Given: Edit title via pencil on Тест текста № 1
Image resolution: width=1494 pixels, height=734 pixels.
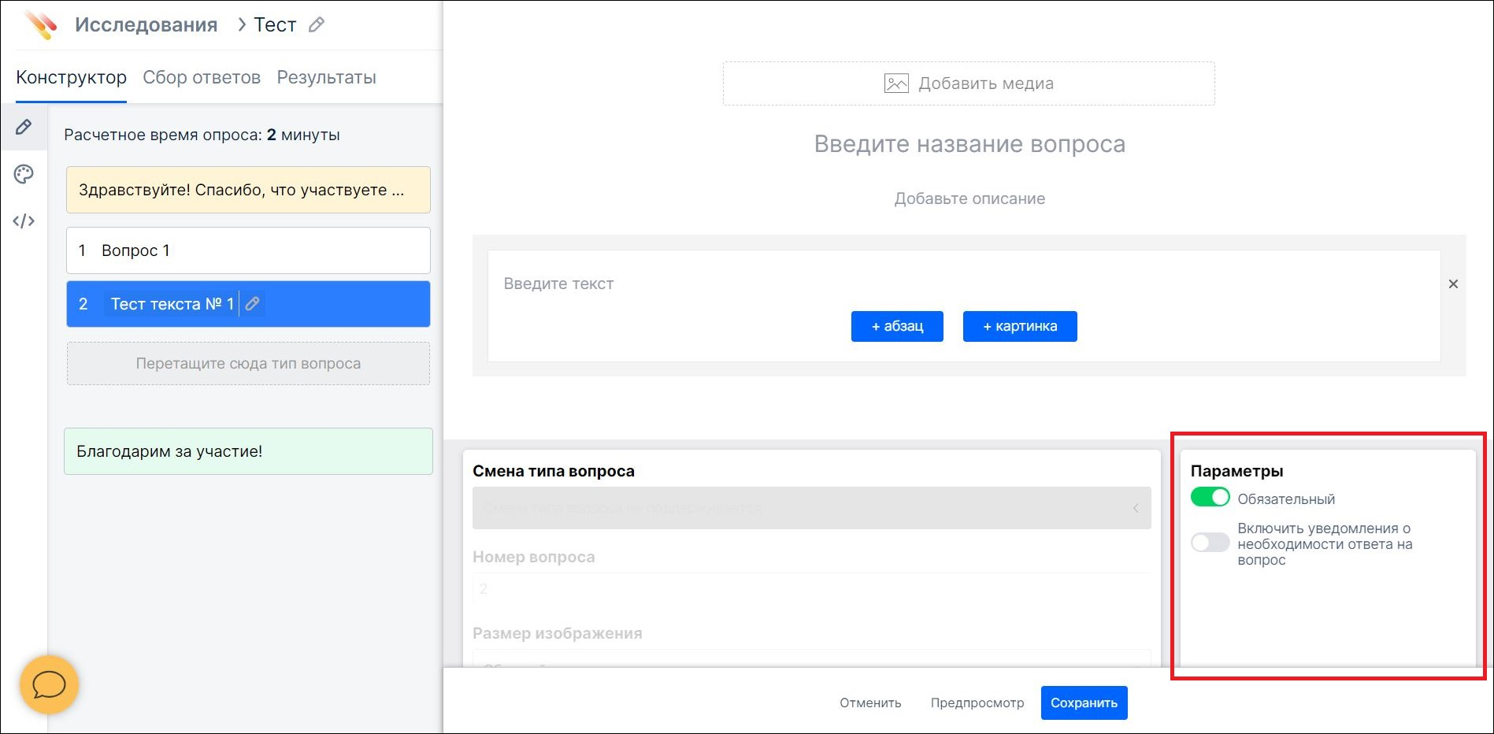Looking at the screenshot, I should tap(252, 304).
